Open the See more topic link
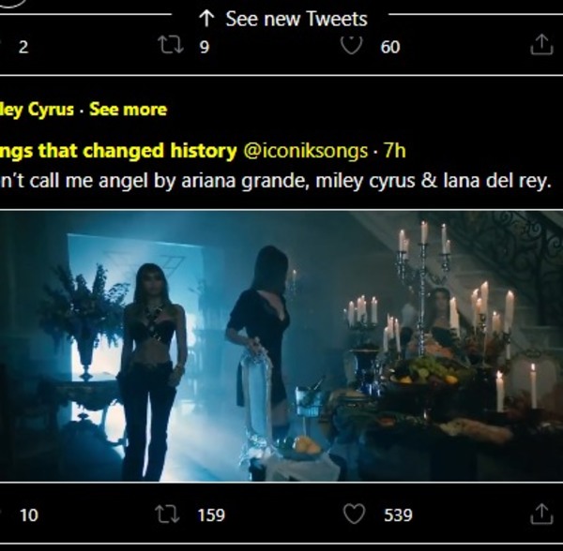 pyautogui.click(x=128, y=109)
